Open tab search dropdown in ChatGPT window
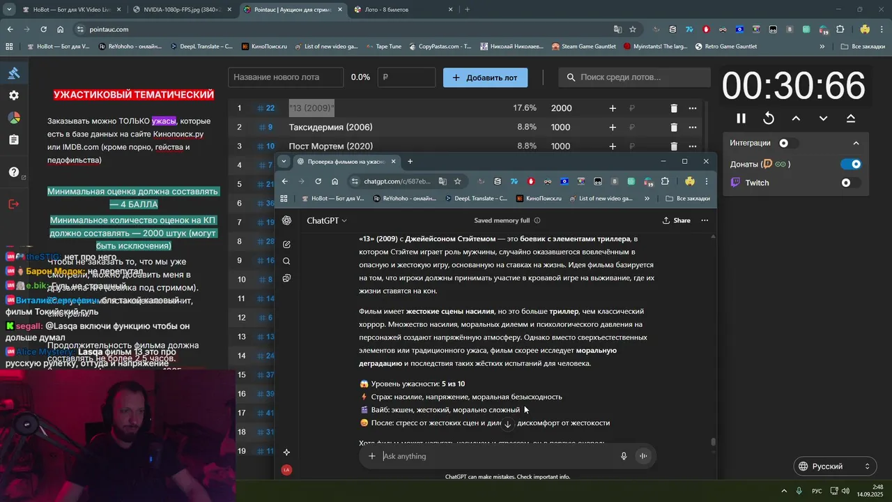This screenshot has height=502, width=892. click(283, 161)
